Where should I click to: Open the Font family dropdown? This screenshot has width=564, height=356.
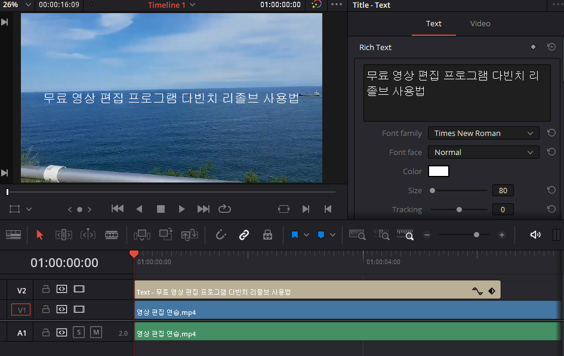click(483, 133)
